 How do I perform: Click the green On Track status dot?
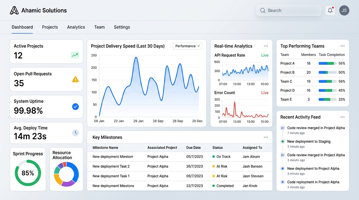214,157
